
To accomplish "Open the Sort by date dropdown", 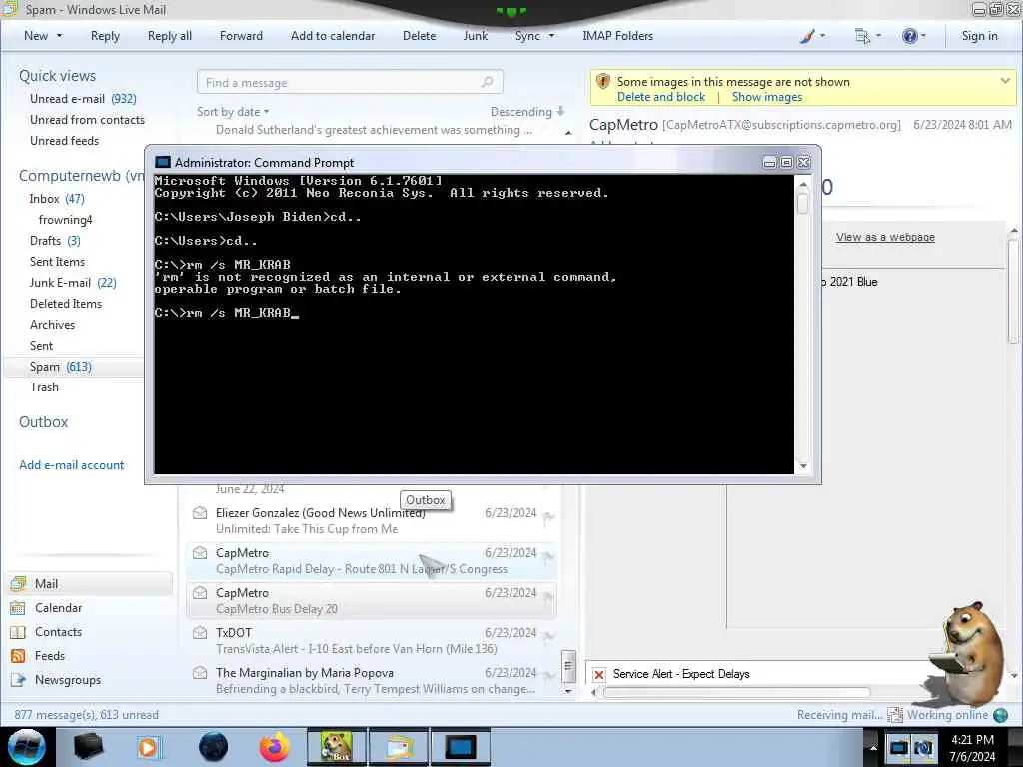I will click(233, 112).
